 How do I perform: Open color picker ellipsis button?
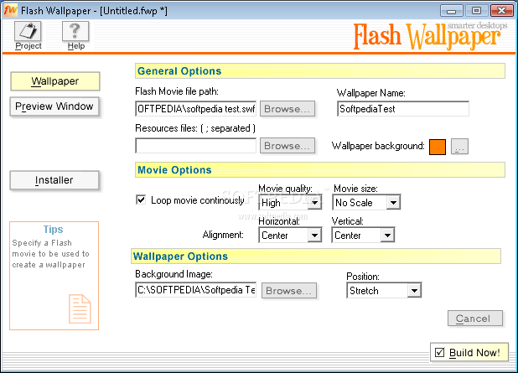point(459,147)
